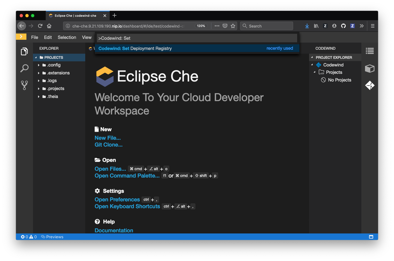
Task: Click the errors count icon in status bar
Action: coord(23,237)
